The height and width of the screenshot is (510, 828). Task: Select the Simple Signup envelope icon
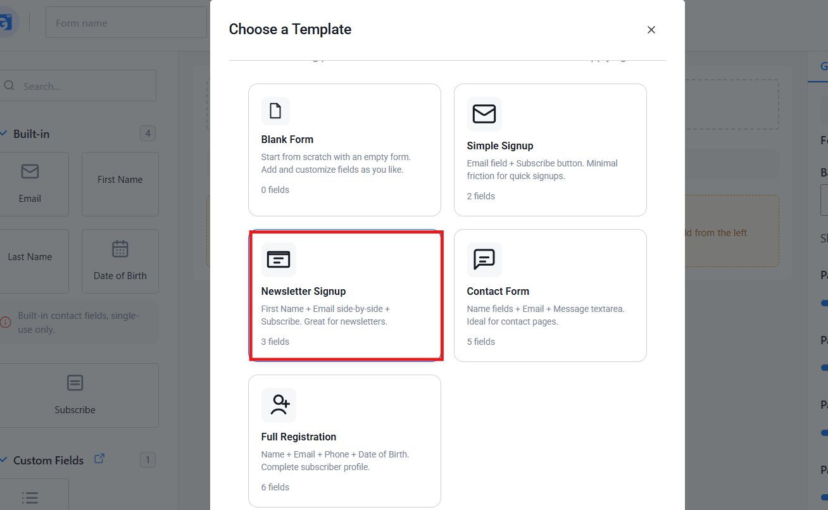coord(484,114)
